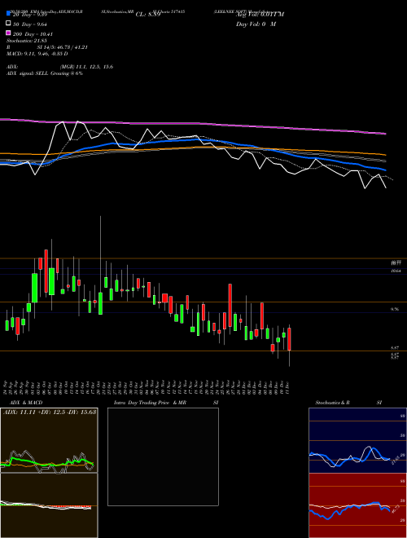The height and width of the screenshot is (538, 407).
Task: Click the 'ADX signal: SELL Growing @ 6%' text
Action: tap(45, 73)
